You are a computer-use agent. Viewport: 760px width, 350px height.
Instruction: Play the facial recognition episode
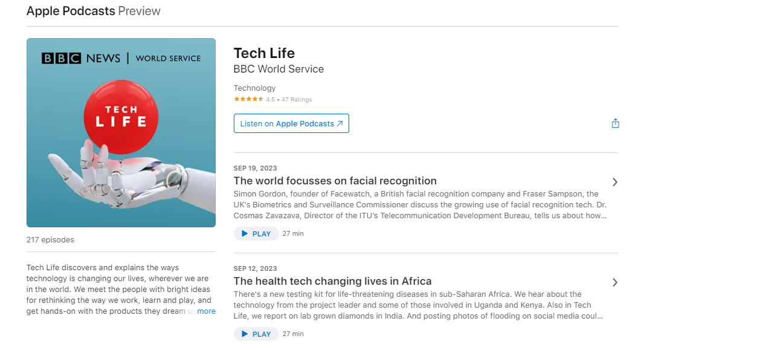click(256, 233)
